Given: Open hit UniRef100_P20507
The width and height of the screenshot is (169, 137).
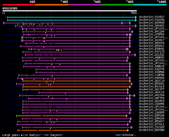Looking at the screenshot, I should coord(152,17).
